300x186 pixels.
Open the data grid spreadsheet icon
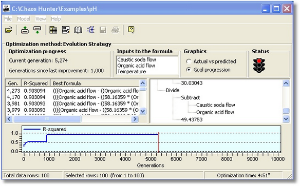pyautogui.click(x=53, y=30)
